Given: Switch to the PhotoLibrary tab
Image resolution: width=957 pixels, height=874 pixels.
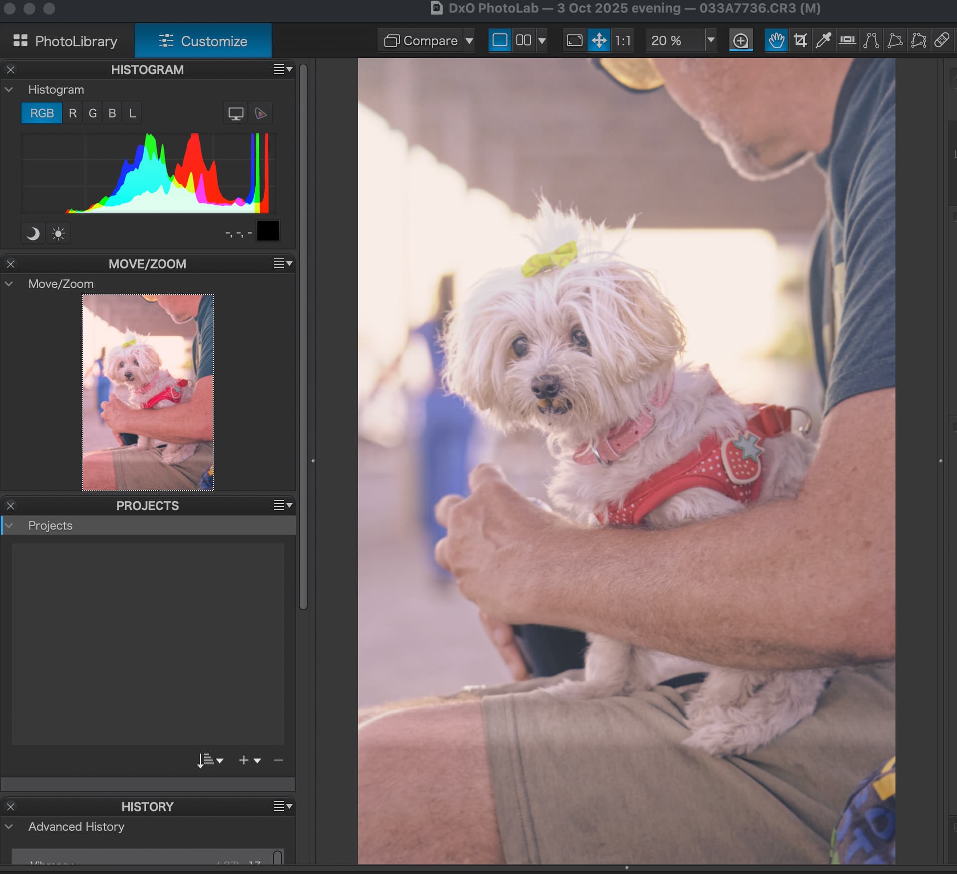Looking at the screenshot, I should [66, 41].
